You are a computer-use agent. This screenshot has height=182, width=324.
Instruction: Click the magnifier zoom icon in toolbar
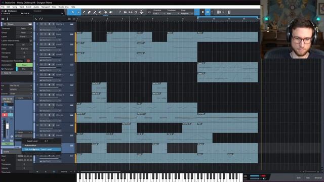tap(136, 12)
